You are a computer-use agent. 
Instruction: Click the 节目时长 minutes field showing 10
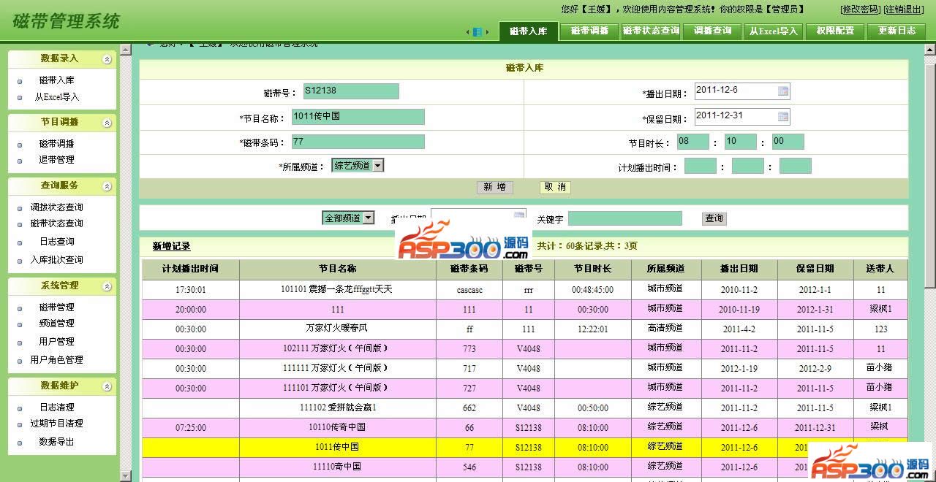741,142
